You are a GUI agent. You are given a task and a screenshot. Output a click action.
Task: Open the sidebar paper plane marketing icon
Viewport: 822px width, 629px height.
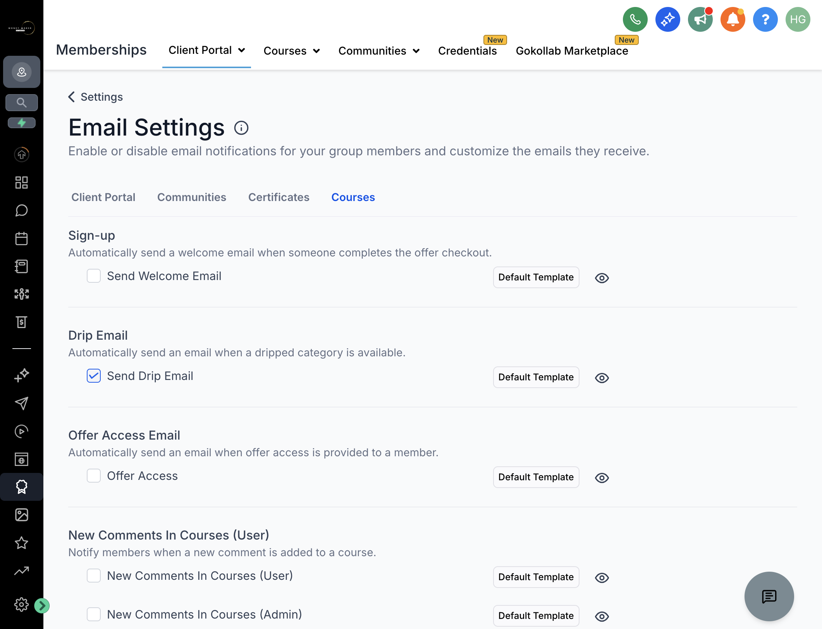(x=22, y=403)
